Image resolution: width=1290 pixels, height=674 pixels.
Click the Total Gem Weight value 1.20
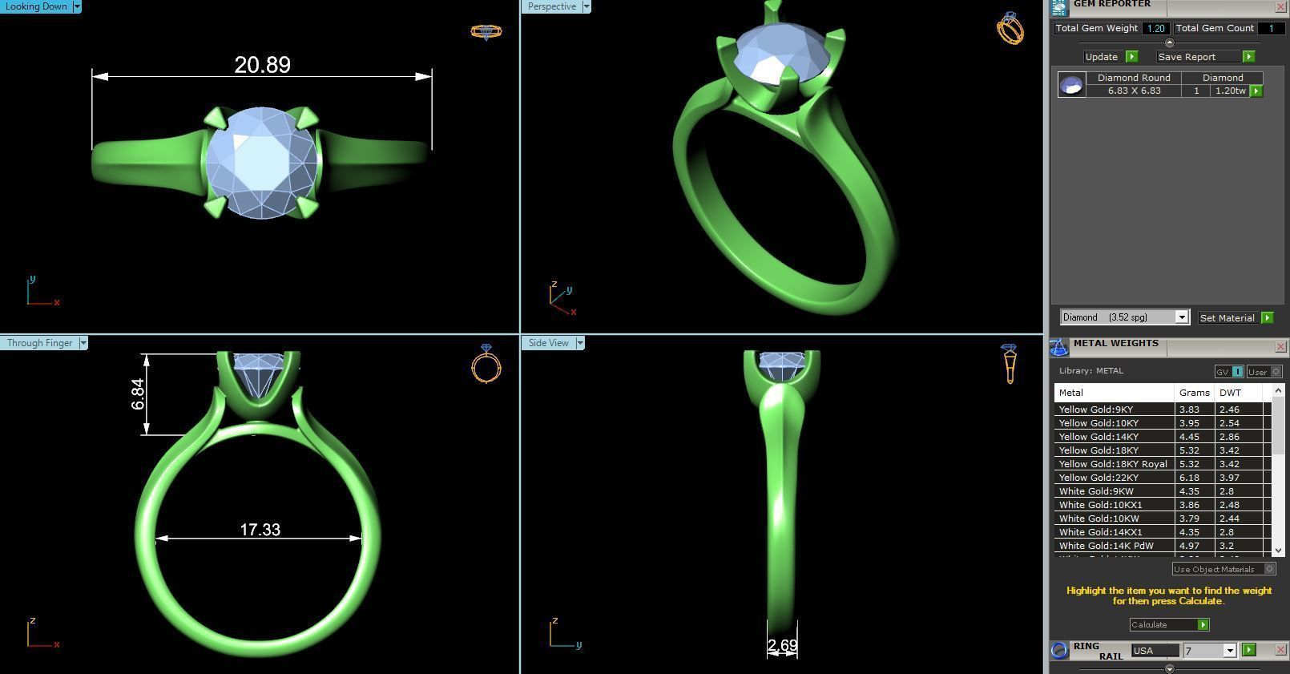[1155, 28]
